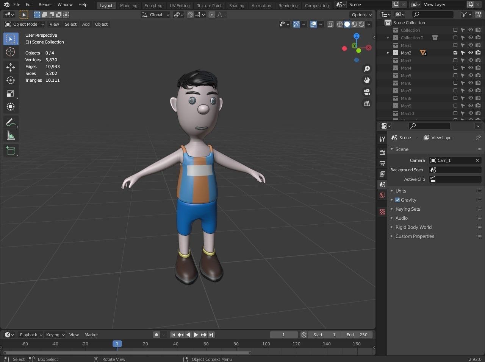This screenshot has width=485, height=362.
Task: Activate the Move tool
Action: 11,67
